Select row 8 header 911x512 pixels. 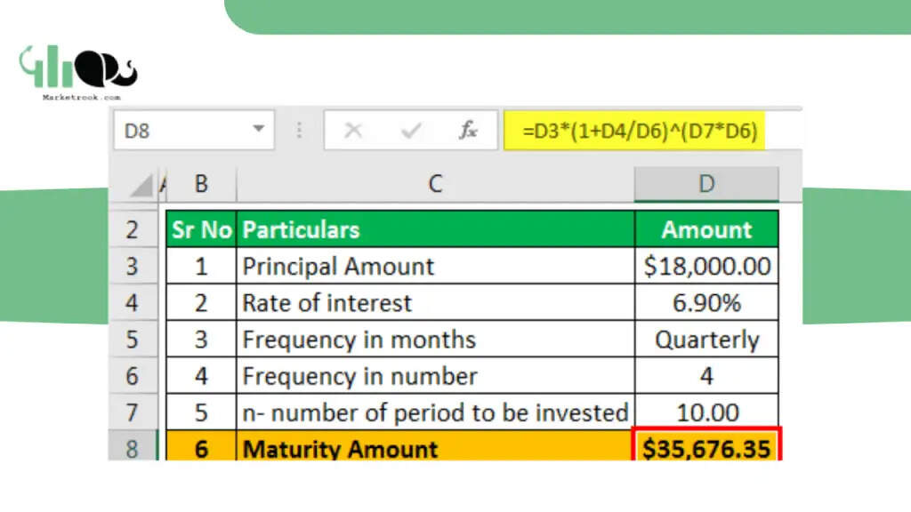click(x=133, y=446)
